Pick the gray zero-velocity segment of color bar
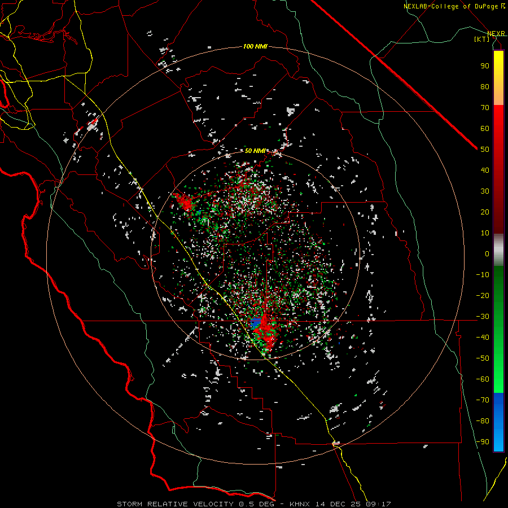 pyautogui.click(x=498, y=250)
